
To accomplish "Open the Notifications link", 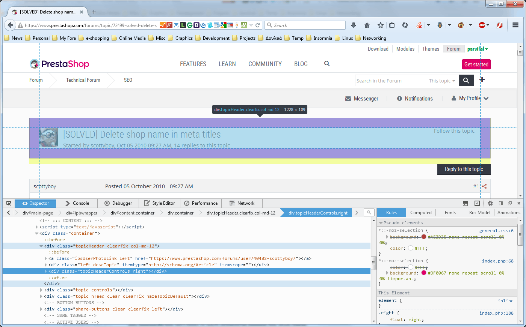I will click(415, 99).
